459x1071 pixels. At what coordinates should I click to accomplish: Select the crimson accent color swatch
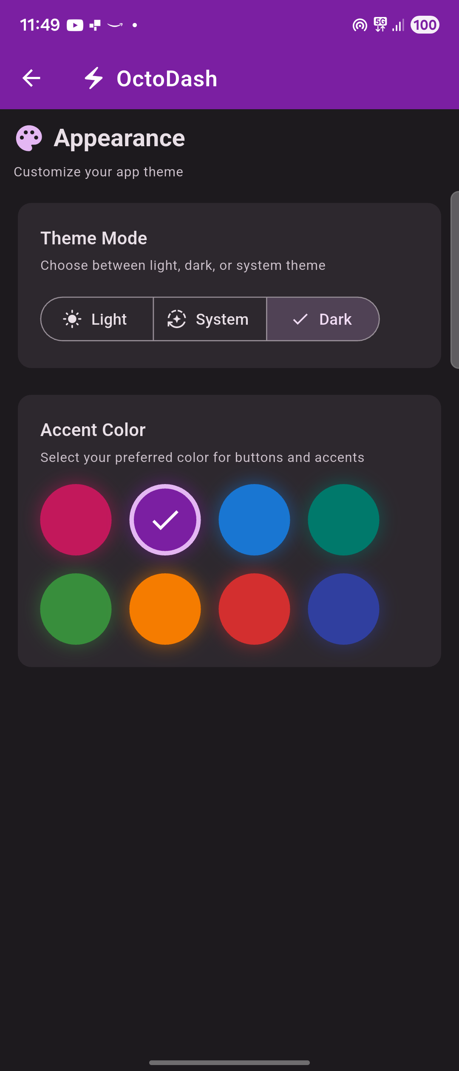[76, 519]
